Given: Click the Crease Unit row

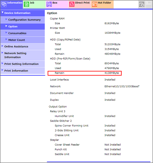Looking at the screenshot, I should tap(85, 135).
